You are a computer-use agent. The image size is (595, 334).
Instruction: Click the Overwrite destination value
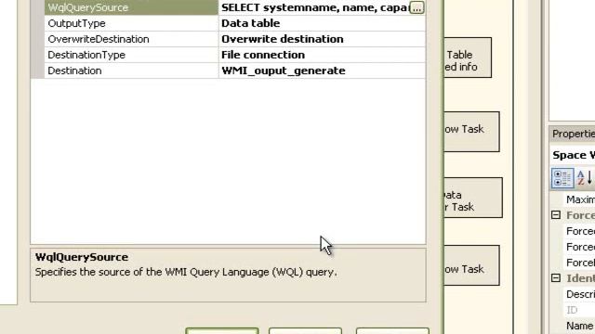(x=283, y=39)
